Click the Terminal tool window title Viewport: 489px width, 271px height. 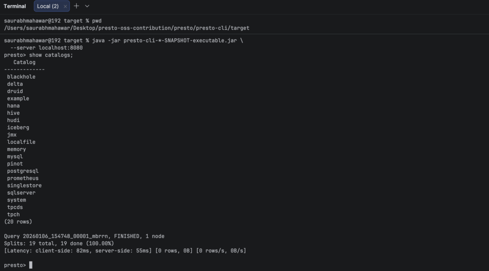15,6
